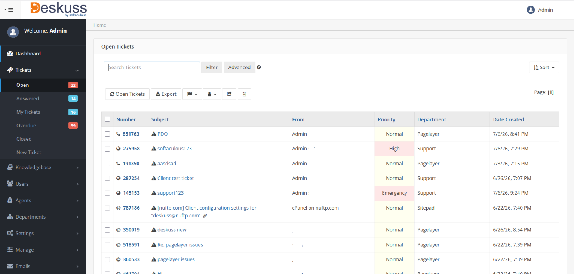Check the box for ticket 145153
Image resolution: width=574 pixels, height=274 pixels.
pyautogui.click(x=107, y=193)
